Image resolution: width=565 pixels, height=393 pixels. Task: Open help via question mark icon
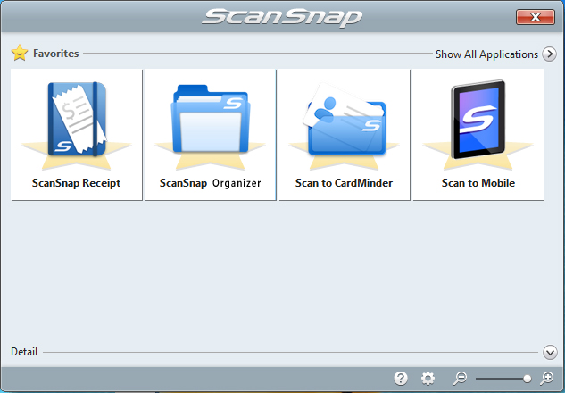(x=401, y=378)
